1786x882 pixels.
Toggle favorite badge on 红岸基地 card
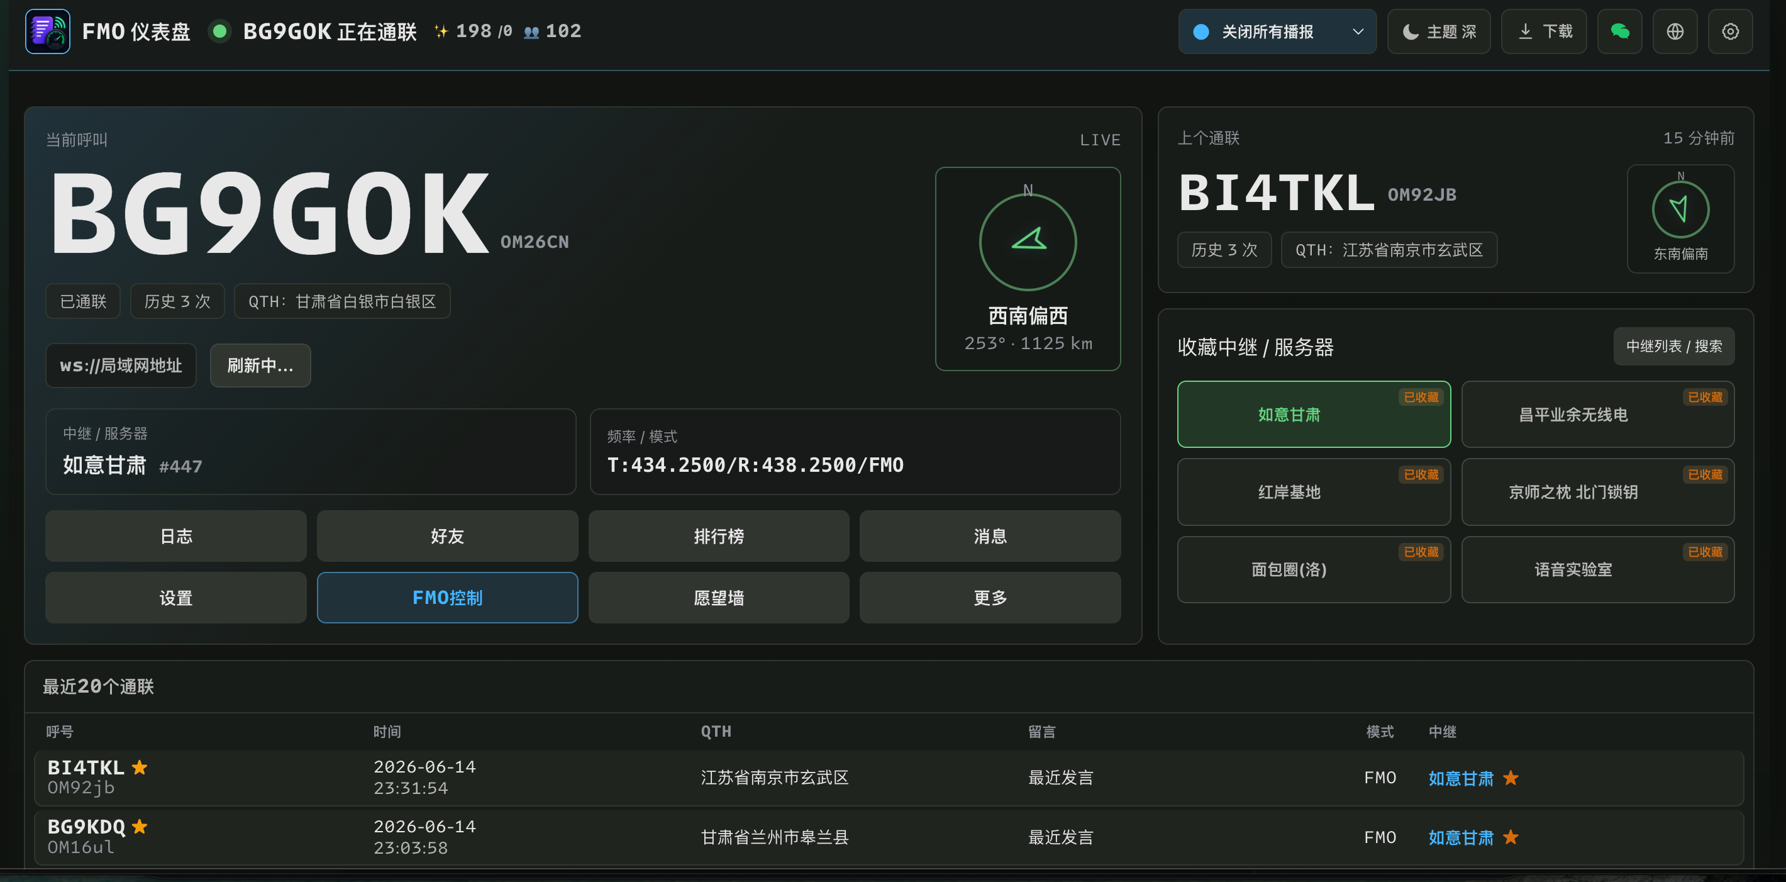click(x=1421, y=474)
